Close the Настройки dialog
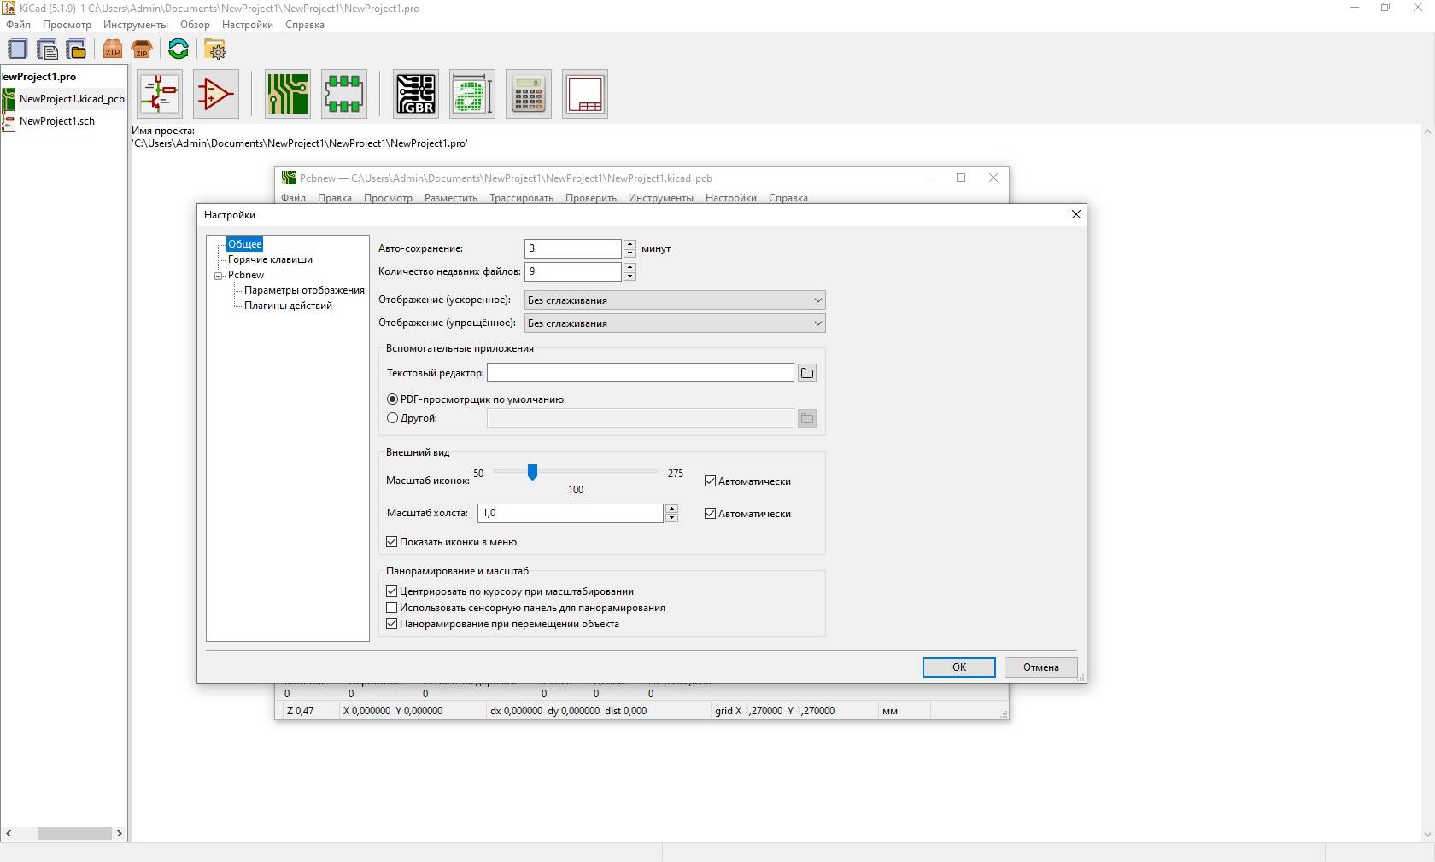The image size is (1435, 862). point(1076,214)
